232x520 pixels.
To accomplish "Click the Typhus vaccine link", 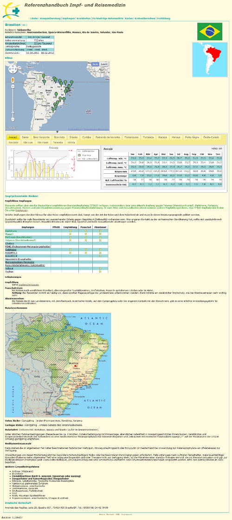I will pos(9,271).
